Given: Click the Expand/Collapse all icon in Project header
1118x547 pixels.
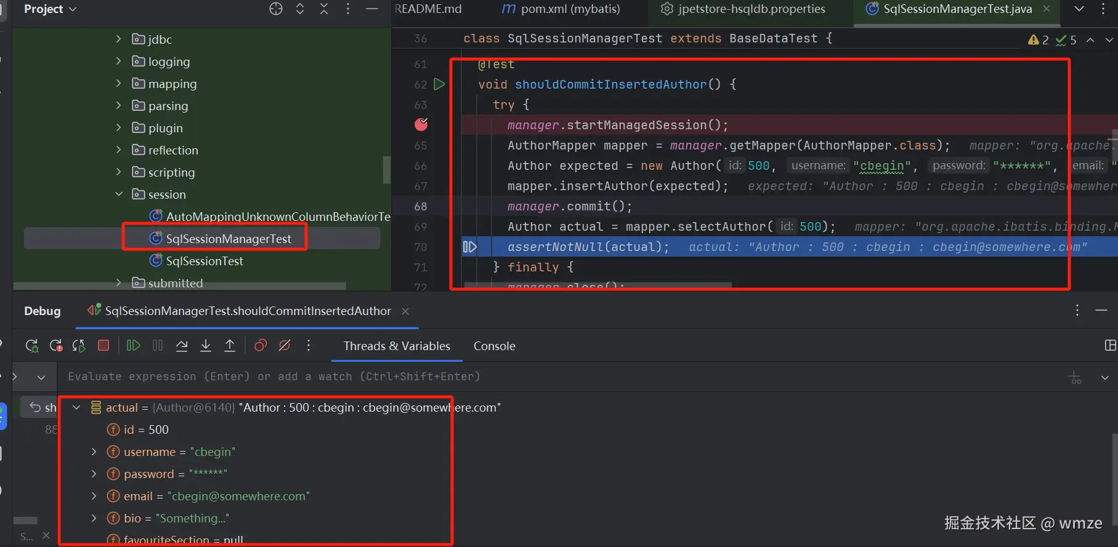Looking at the screenshot, I should pos(300,9).
